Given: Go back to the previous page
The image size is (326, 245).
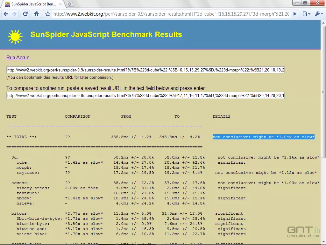Looking at the screenshot, I should 6,14.
